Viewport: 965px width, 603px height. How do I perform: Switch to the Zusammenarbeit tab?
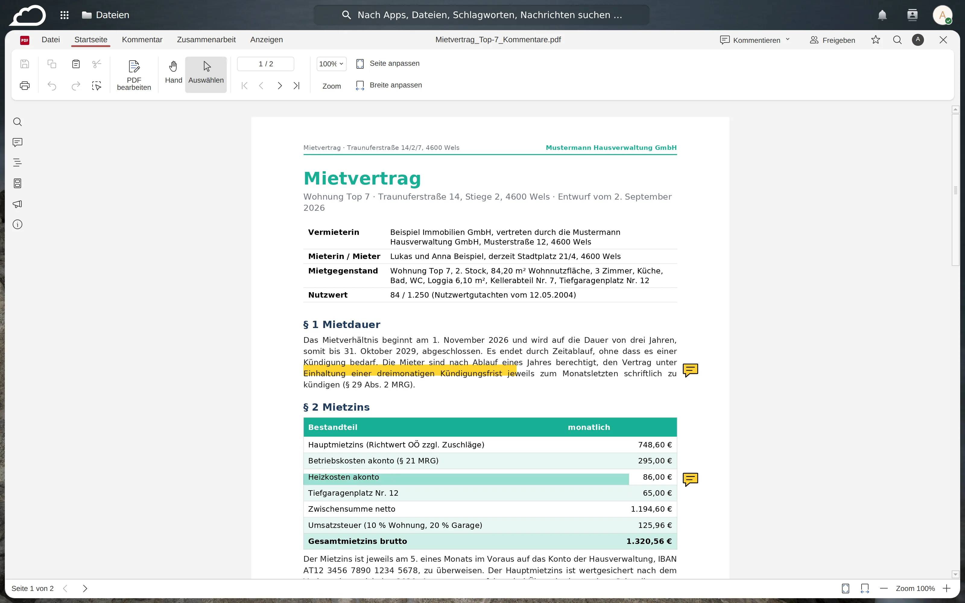(x=206, y=39)
